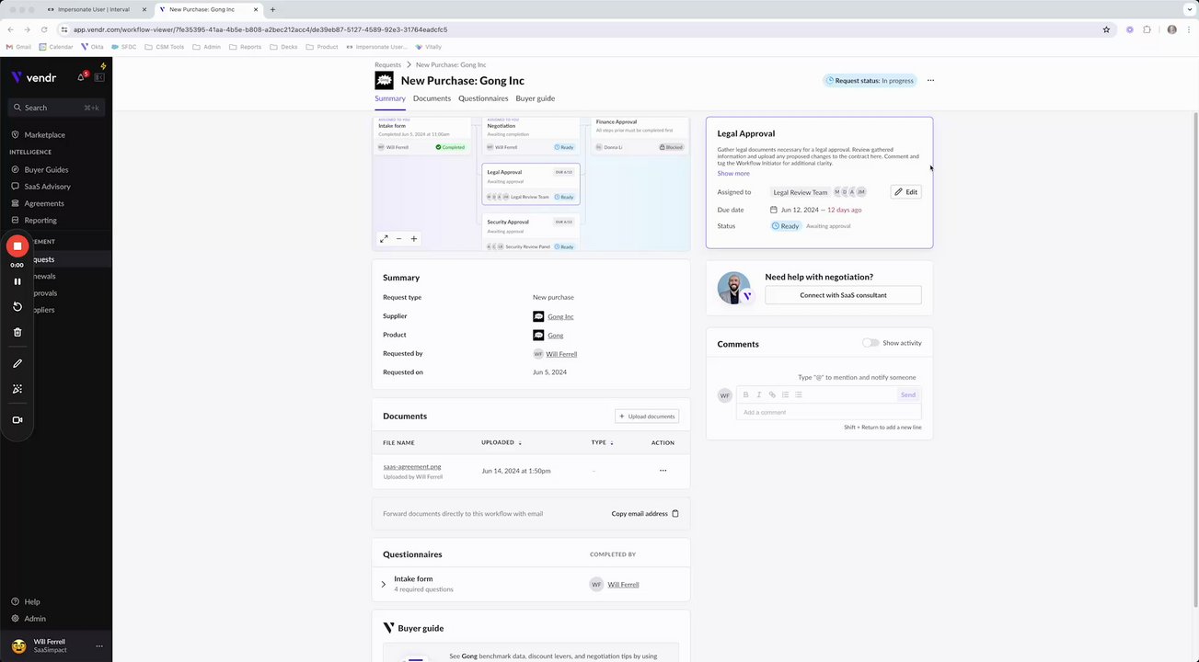Toggle the Show activity switch
Viewport: 1199px width, 662px height.
pos(870,343)
